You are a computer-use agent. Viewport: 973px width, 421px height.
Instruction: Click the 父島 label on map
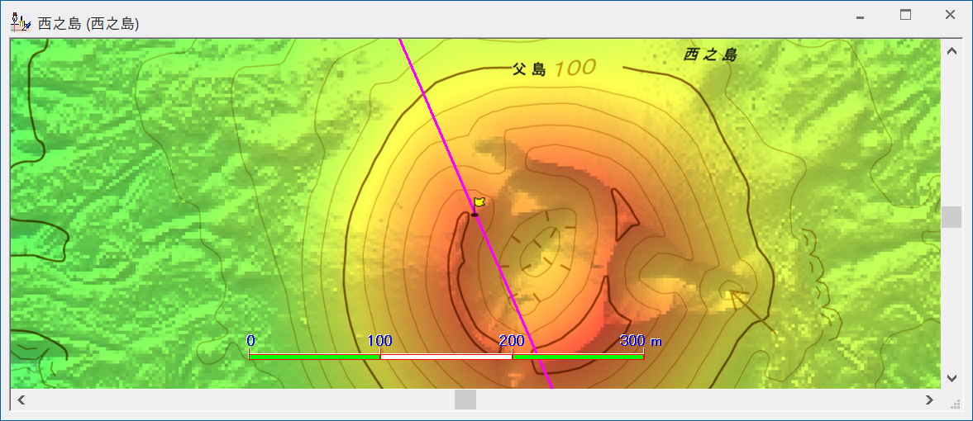[529, 69]
